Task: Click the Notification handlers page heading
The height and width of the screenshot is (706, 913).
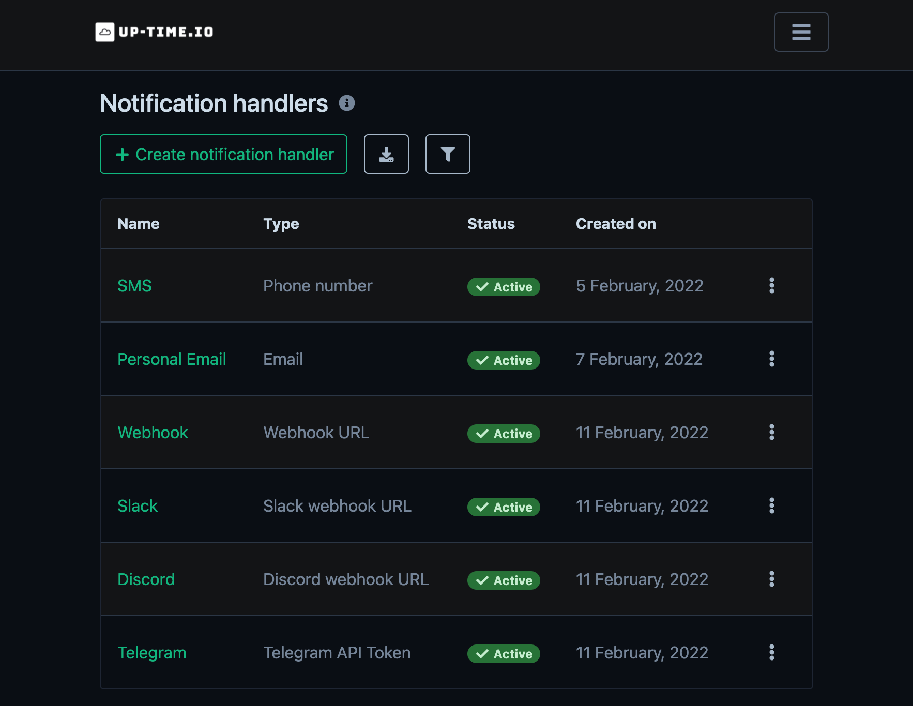Action: click(x=214, y=103)
